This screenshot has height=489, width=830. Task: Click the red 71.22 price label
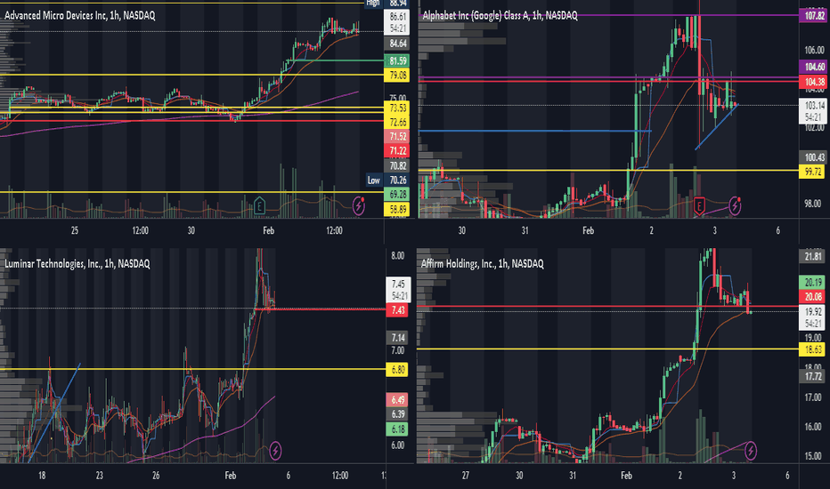397,151
